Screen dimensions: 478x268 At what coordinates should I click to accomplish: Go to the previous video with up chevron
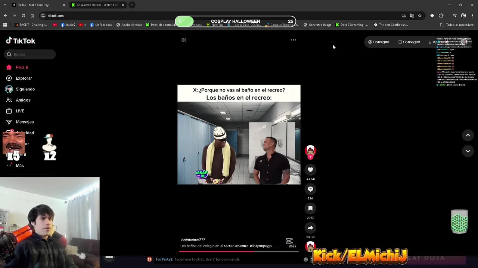[468, 135]
